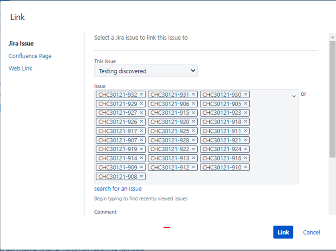The image size is (336, 251).
Task: Remove issue tag CHC30121-913
Action: click(193, 158)
